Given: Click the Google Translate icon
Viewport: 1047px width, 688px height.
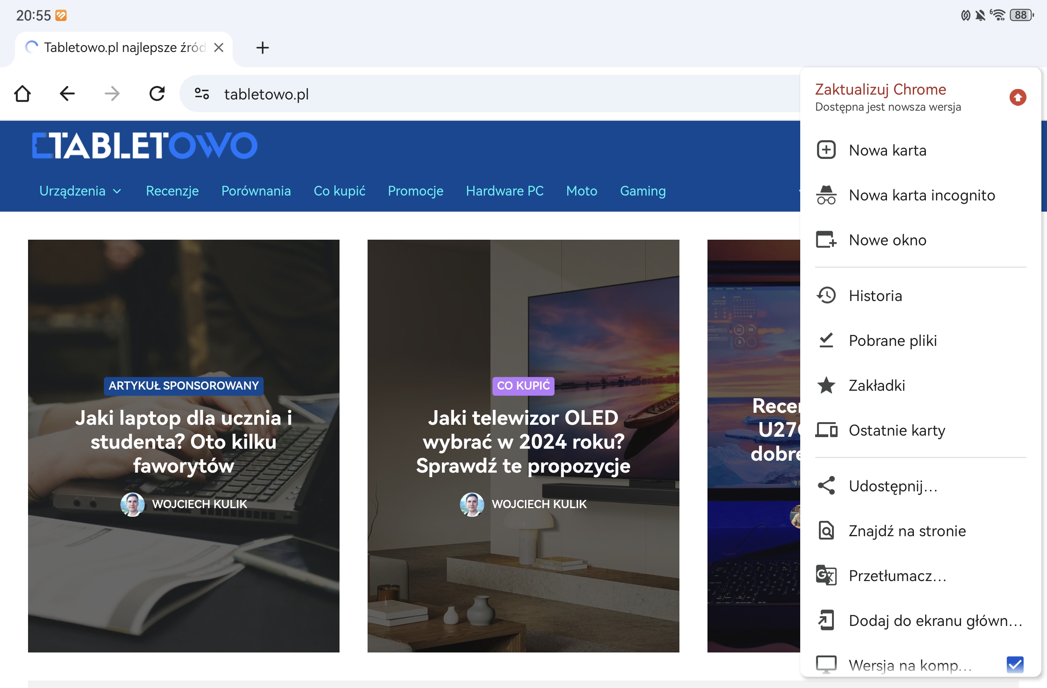Looking at the screenshot, I should (x=826, y=575).
